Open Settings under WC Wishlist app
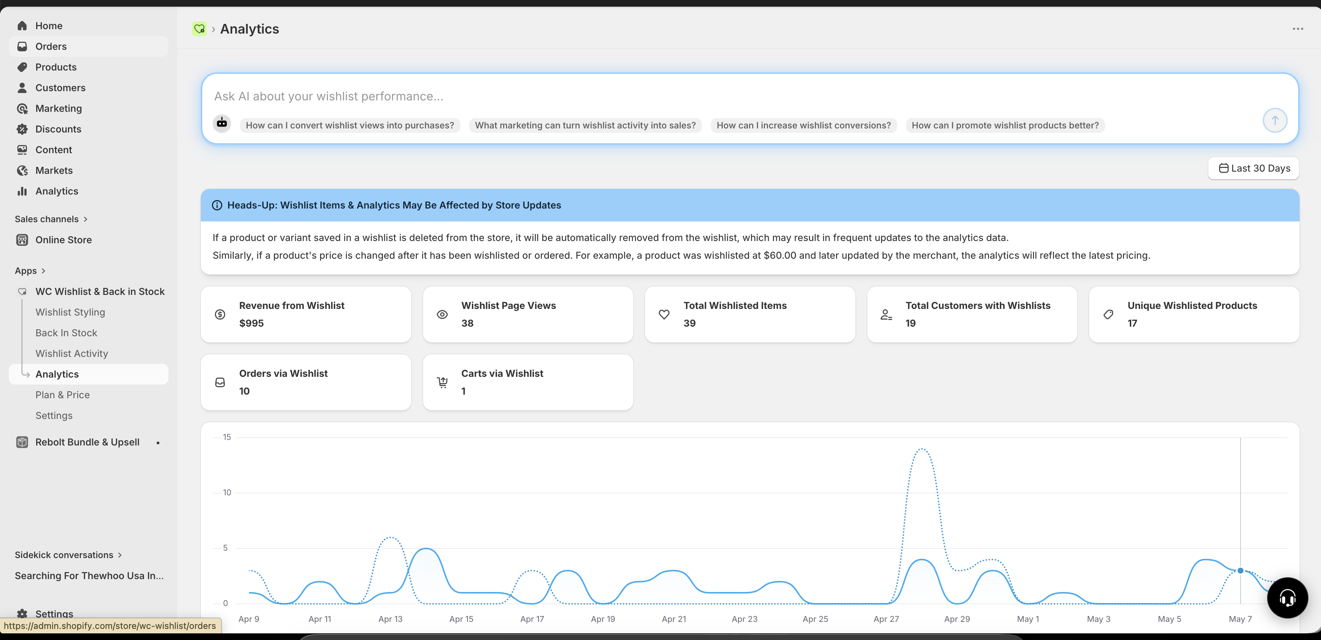 pyautogui.click(x=54, y=415)
